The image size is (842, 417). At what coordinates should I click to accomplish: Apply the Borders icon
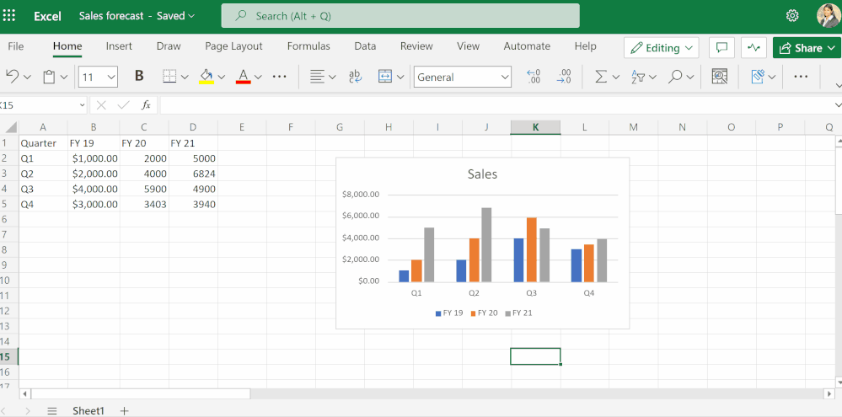click(169, 77)
